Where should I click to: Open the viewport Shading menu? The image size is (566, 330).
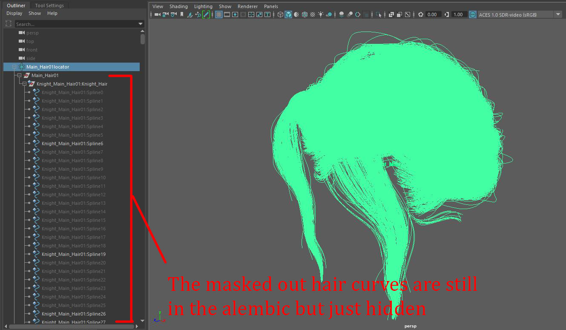click(178, 6)
